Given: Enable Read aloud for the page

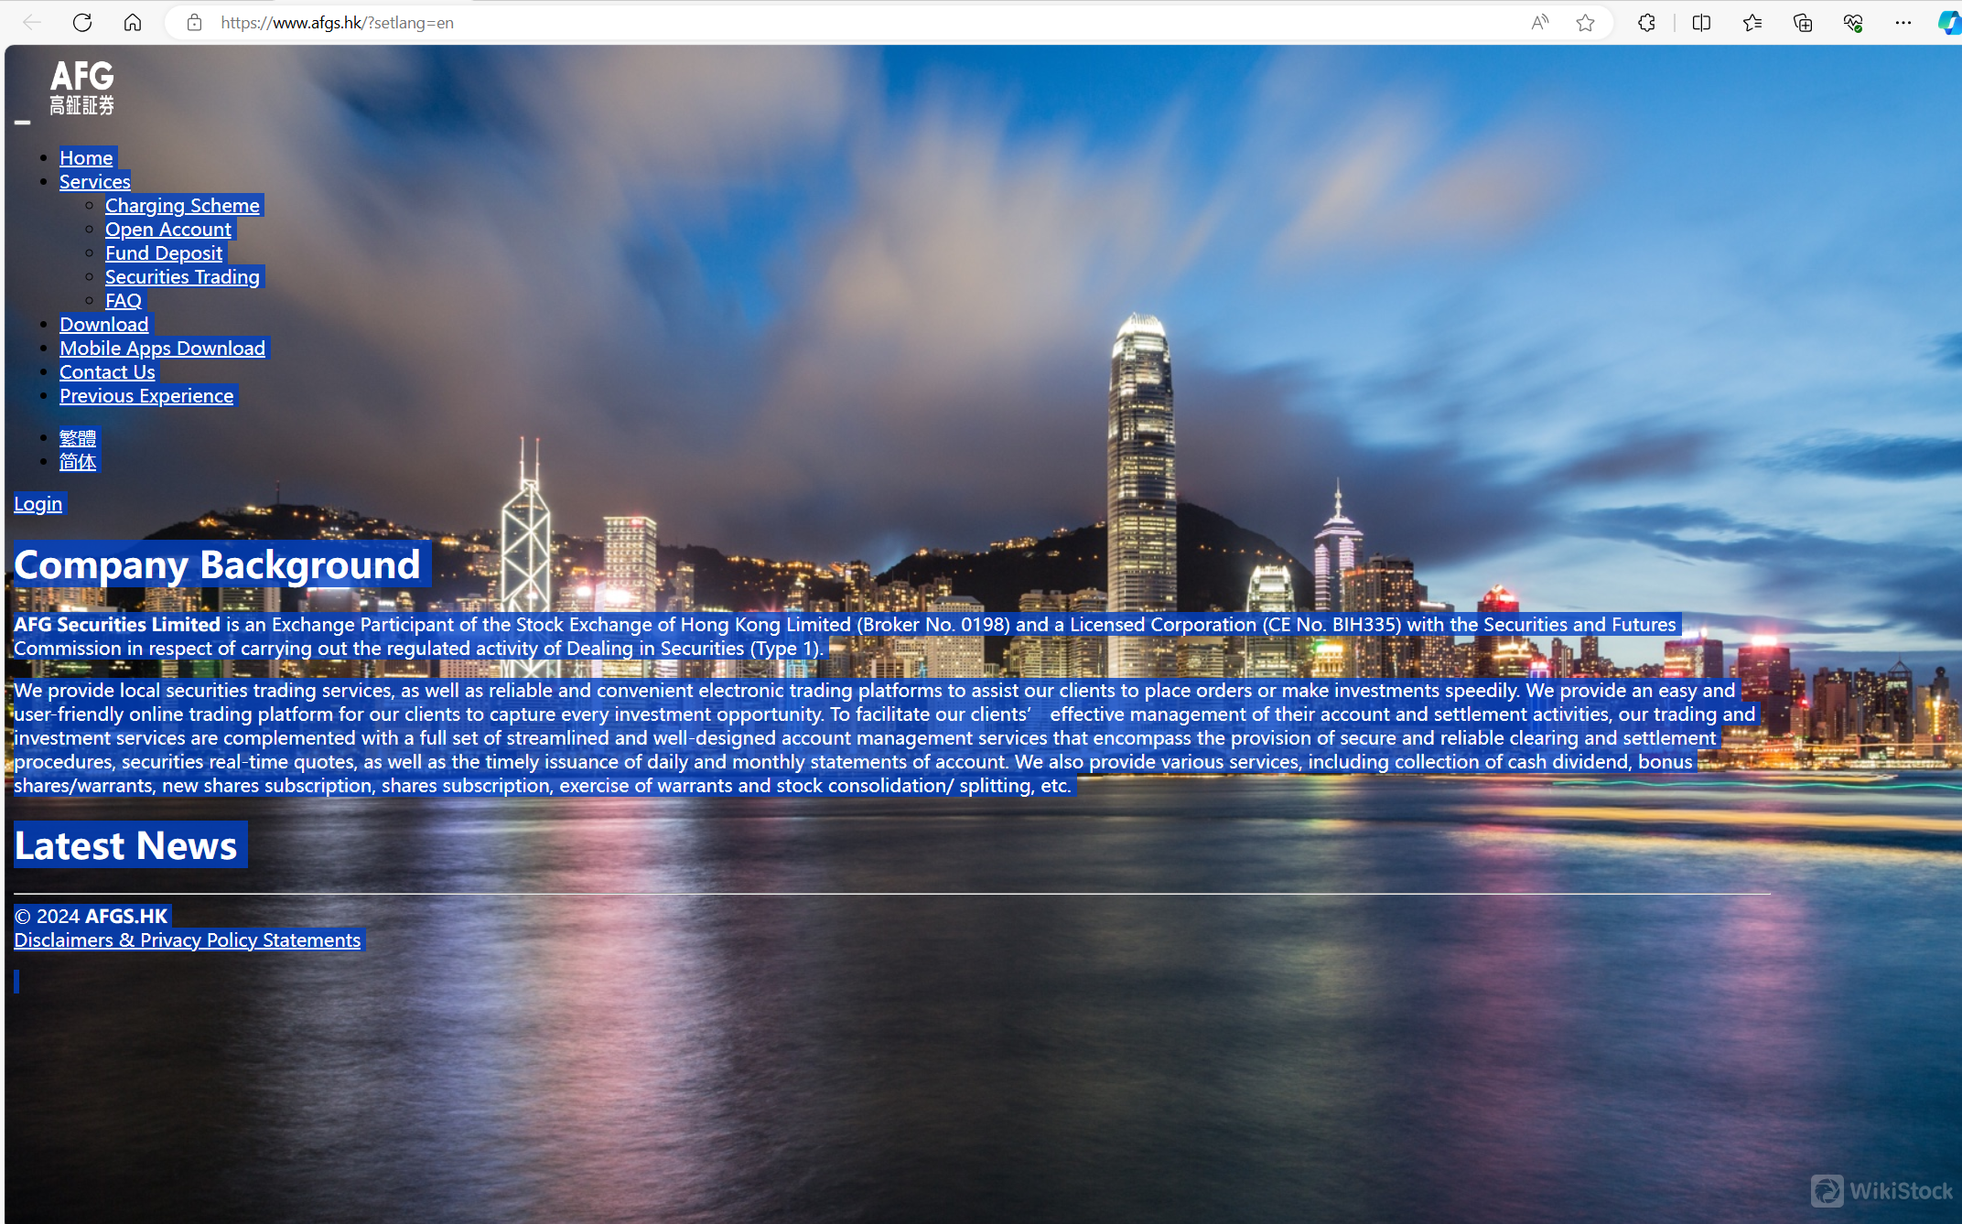Looking at the screenshot, I should (x=1539, y=23).
